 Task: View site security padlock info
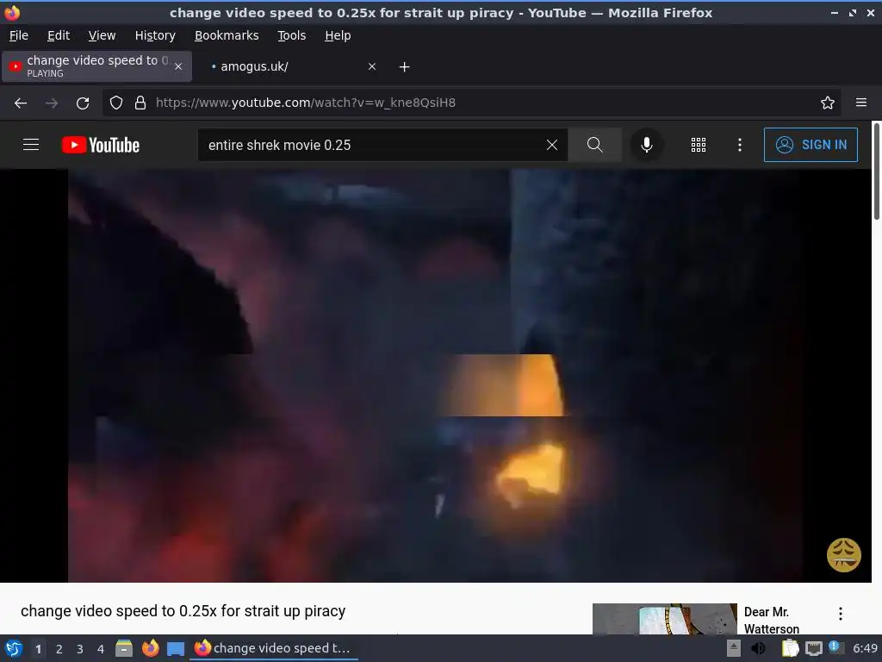140,103
